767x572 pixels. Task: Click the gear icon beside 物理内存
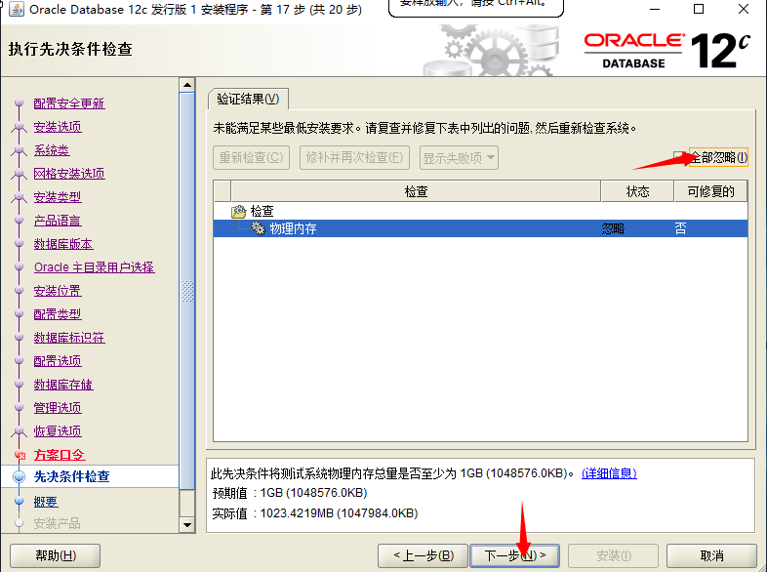pos(258,228)
